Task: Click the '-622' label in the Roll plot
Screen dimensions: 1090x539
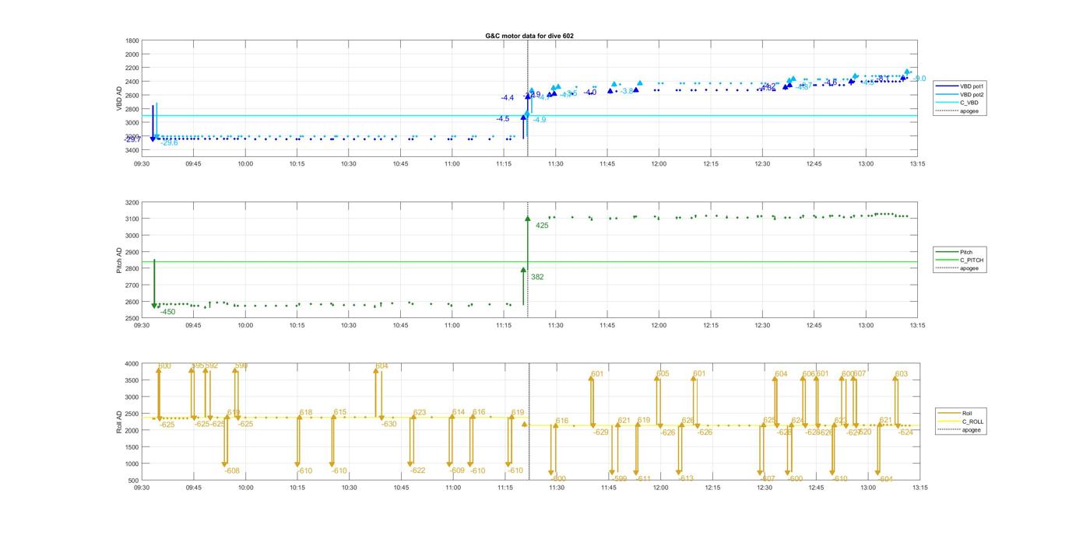Action: (417, 471)
